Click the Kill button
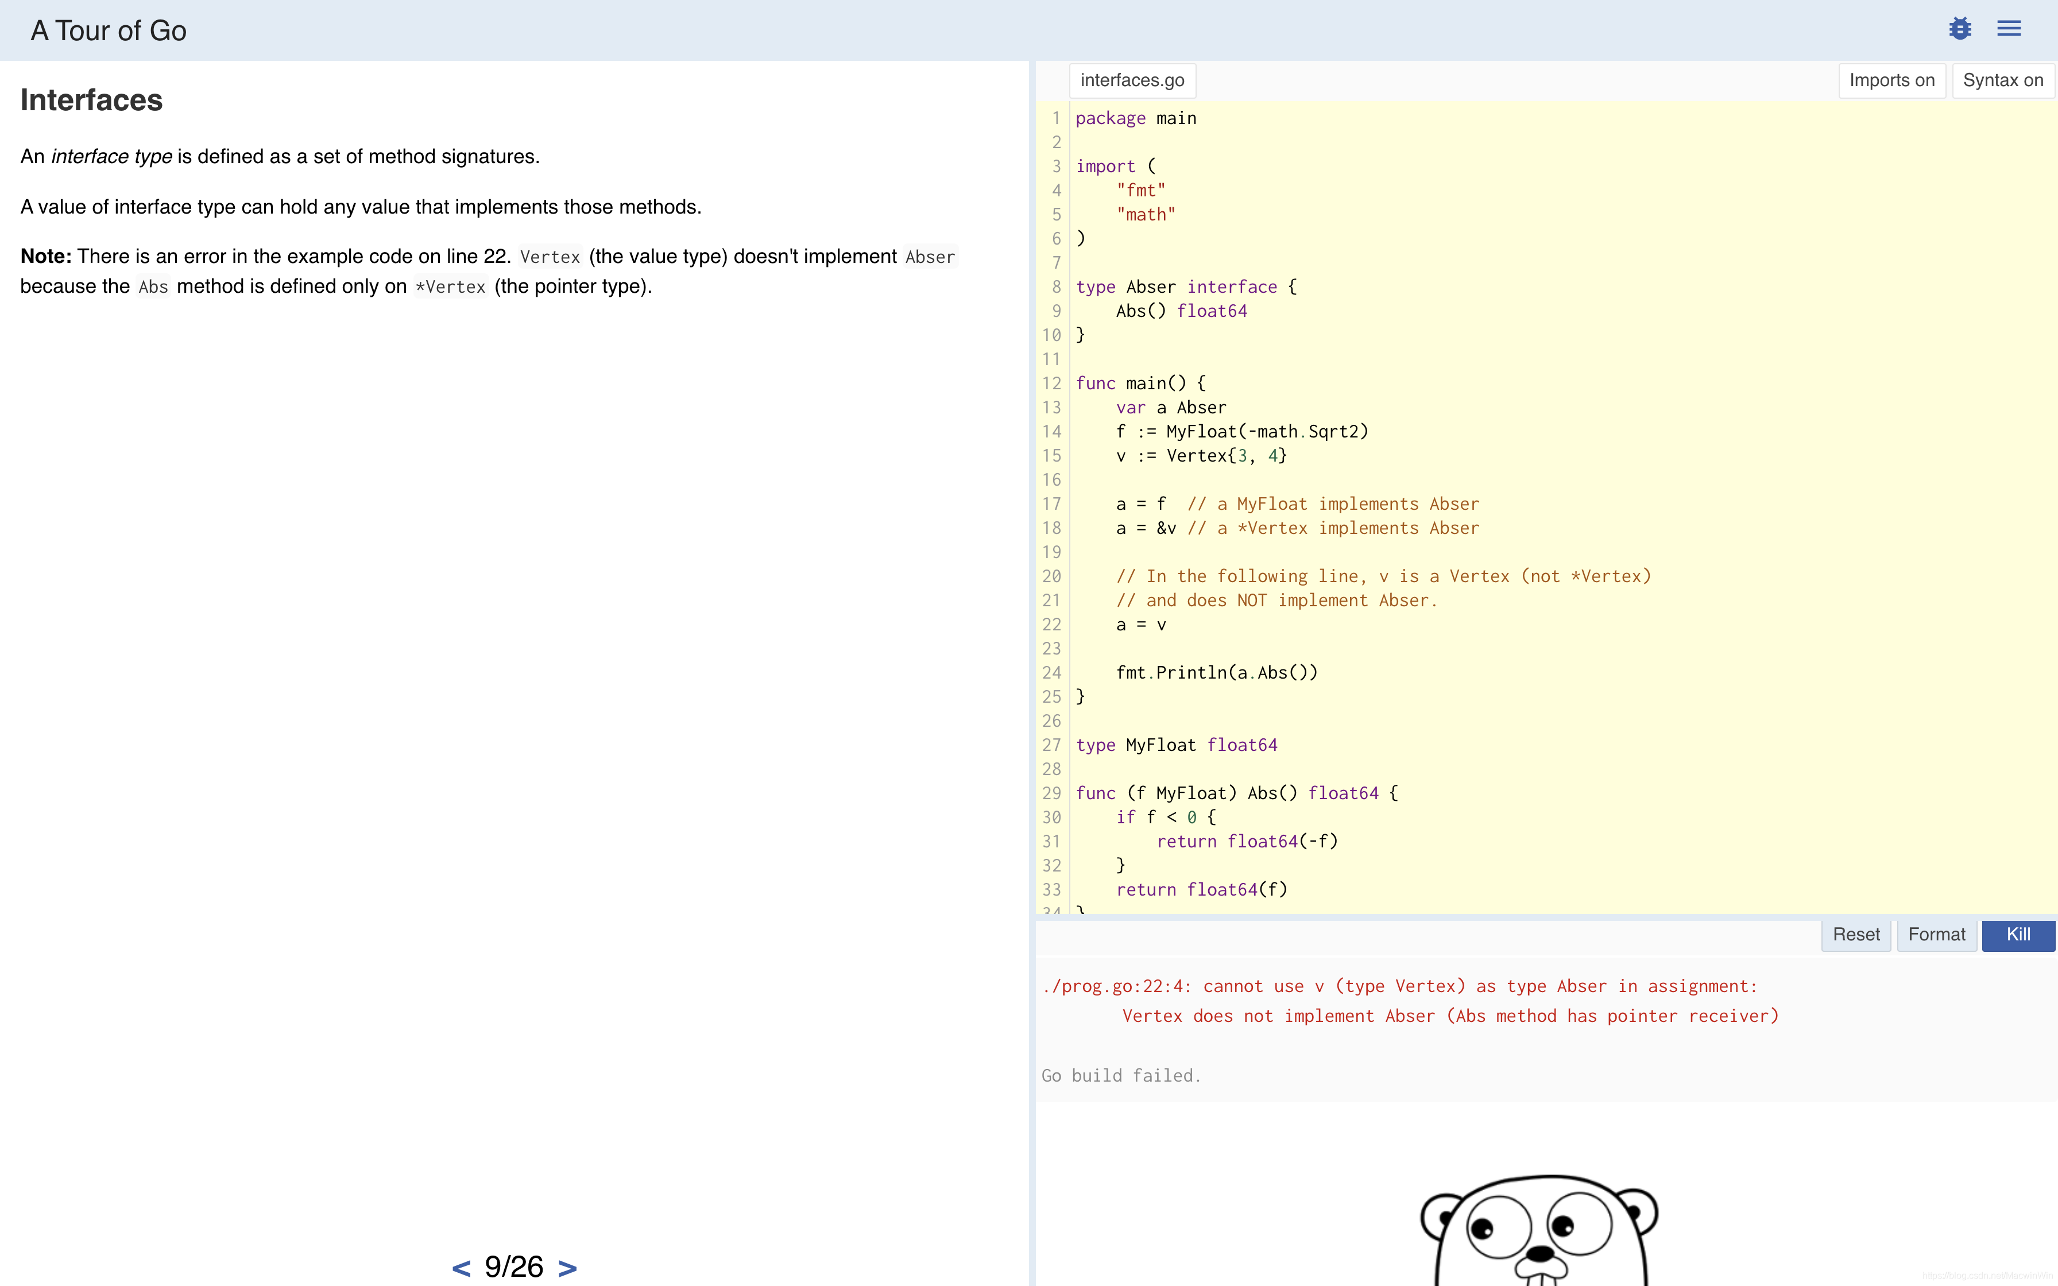2058x1286 pixels. 2018,935
